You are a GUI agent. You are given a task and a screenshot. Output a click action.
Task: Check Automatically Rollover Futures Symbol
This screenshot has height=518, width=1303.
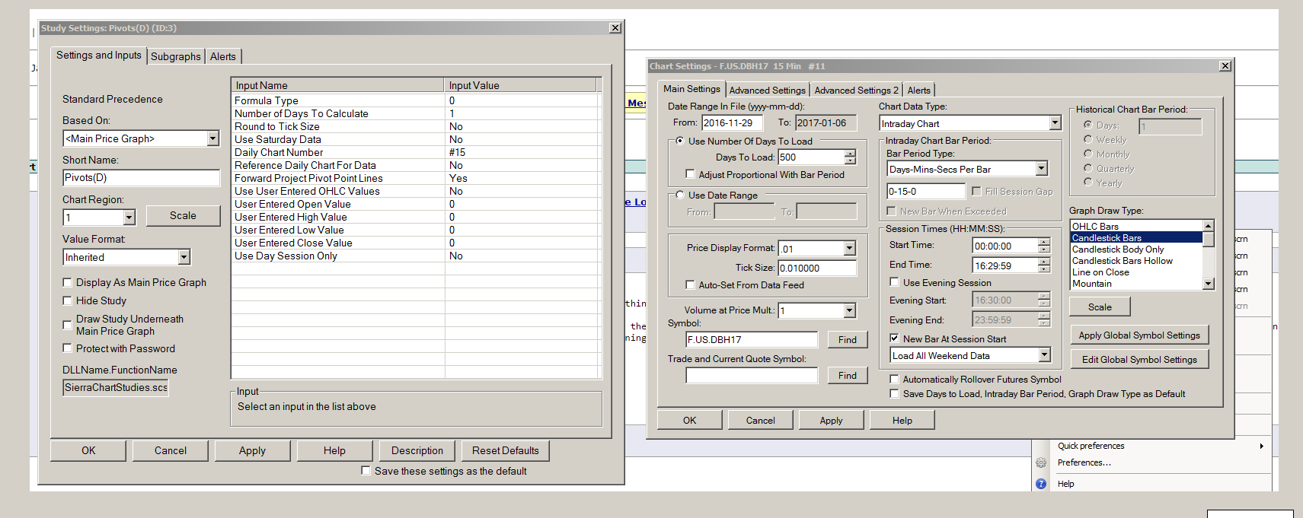[894, 379]
